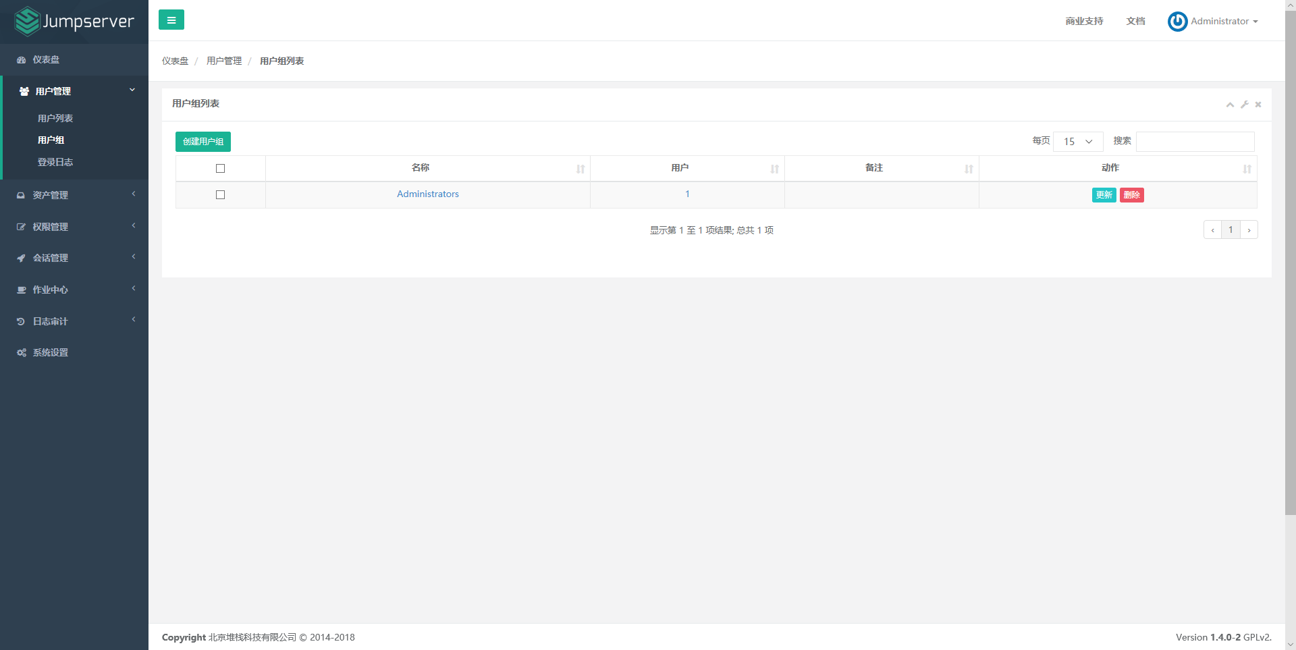Click the 日志审计 history icon
Screen dimensions: 1296x650
[21, 322]
